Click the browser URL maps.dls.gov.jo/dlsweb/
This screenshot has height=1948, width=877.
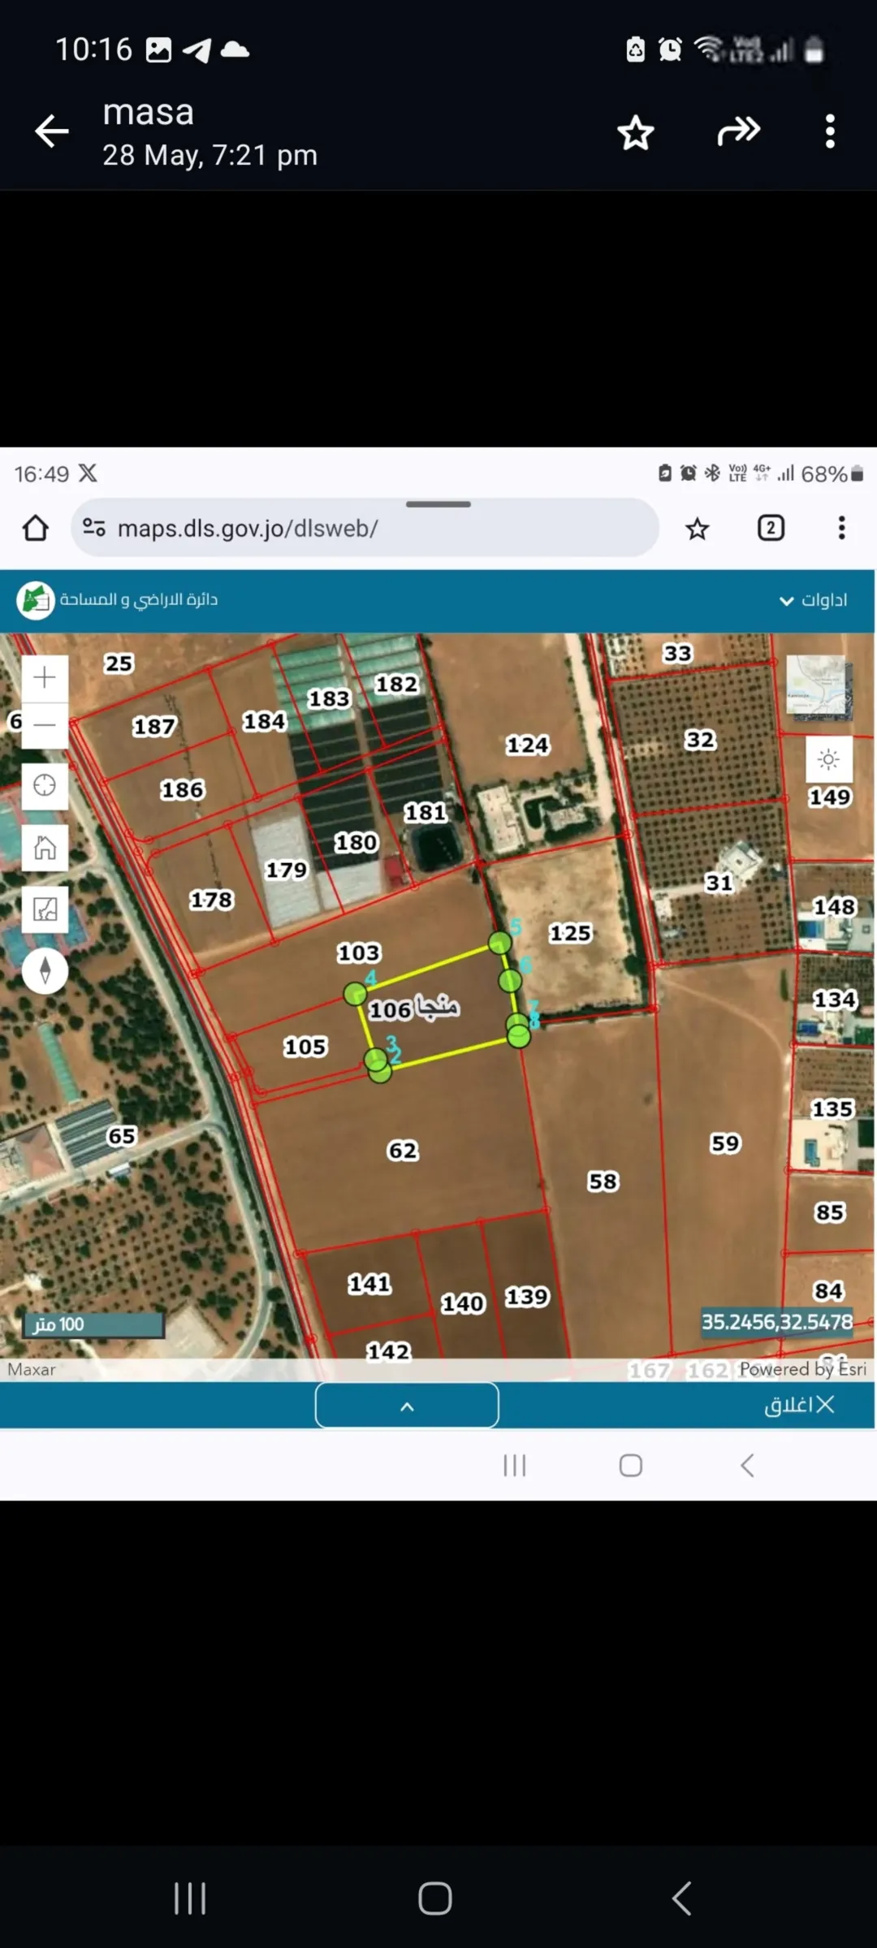[x=248, y=529]
